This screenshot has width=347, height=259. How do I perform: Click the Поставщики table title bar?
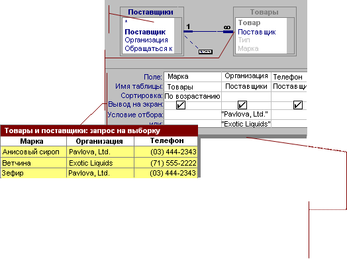152,12
